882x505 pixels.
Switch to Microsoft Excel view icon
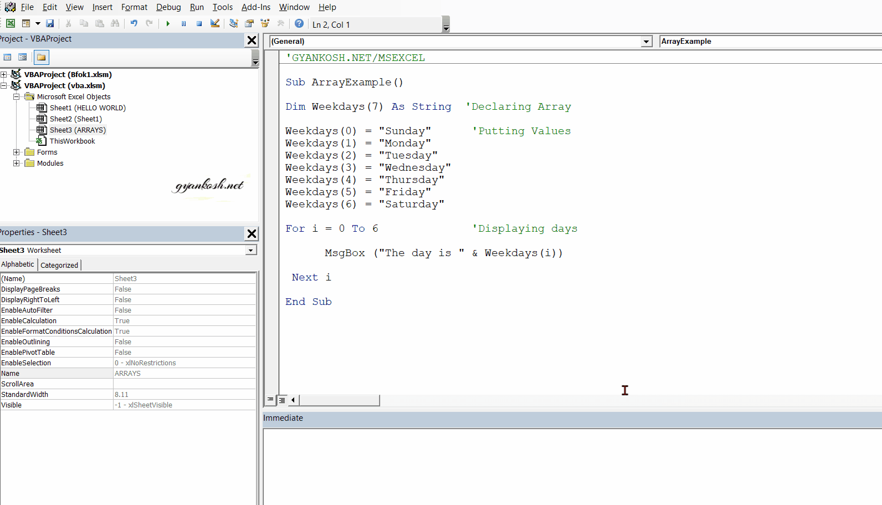click(11, 23)
